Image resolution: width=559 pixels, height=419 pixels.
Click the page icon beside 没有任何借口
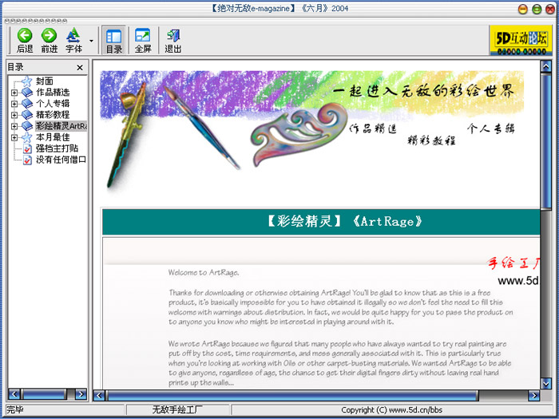27,160
